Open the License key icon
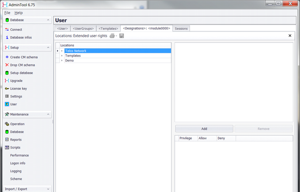 [7, 89]
